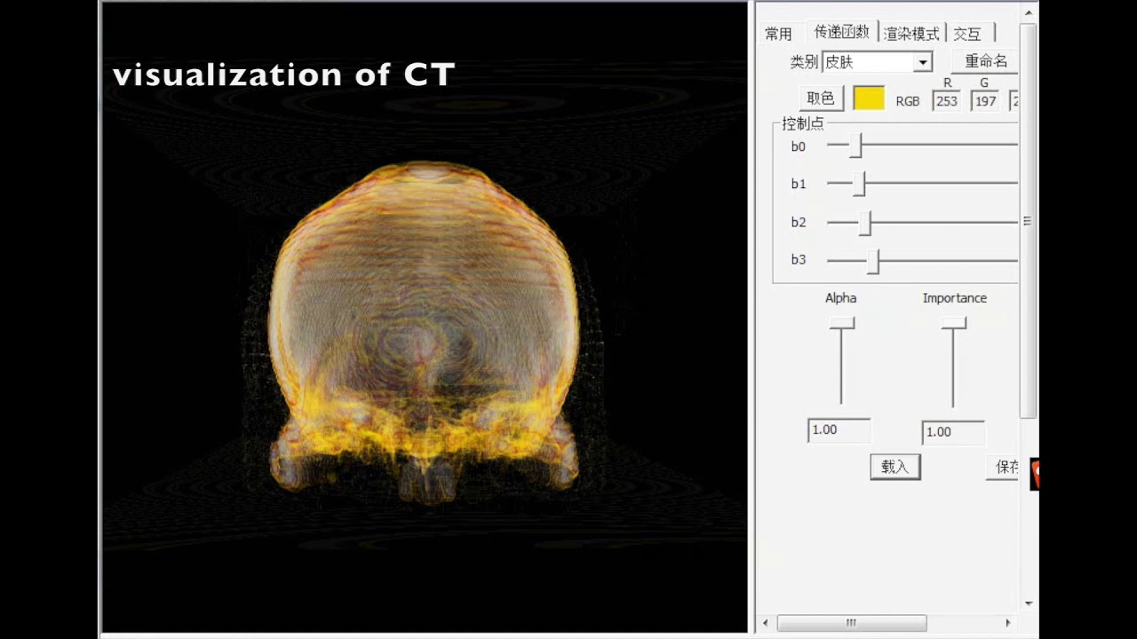
Task: Click the Alpha vertical slider handle
Action: coord(842,324)
